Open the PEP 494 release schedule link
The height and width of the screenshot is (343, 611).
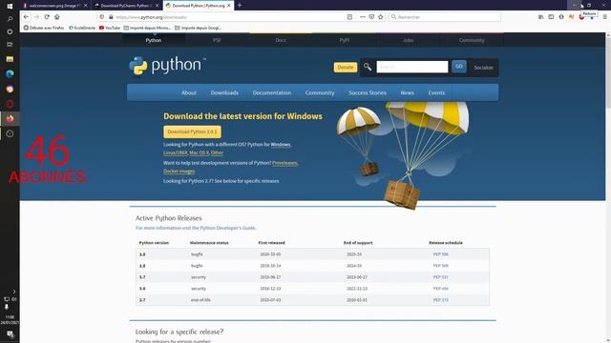coord(441,289)
